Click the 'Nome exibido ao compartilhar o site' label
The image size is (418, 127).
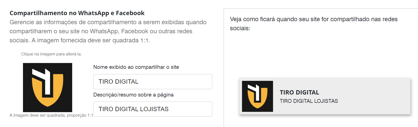coord(136,67)
